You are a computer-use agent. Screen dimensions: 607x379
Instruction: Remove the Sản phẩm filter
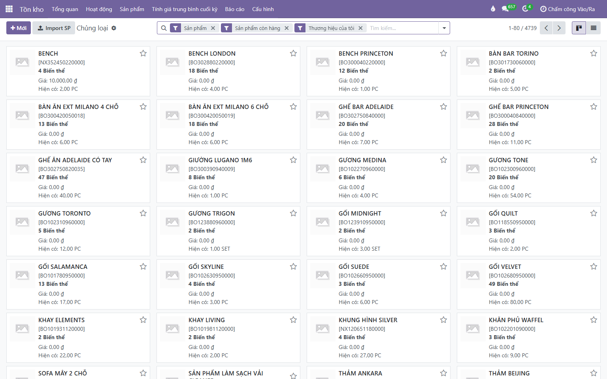(213, 28)
